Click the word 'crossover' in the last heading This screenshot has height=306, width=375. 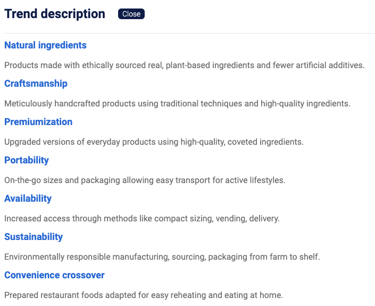84,275
